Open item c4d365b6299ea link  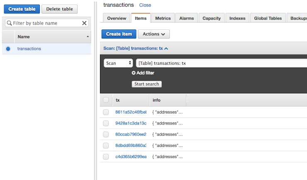pyautogui.click(x=131, y=157)
